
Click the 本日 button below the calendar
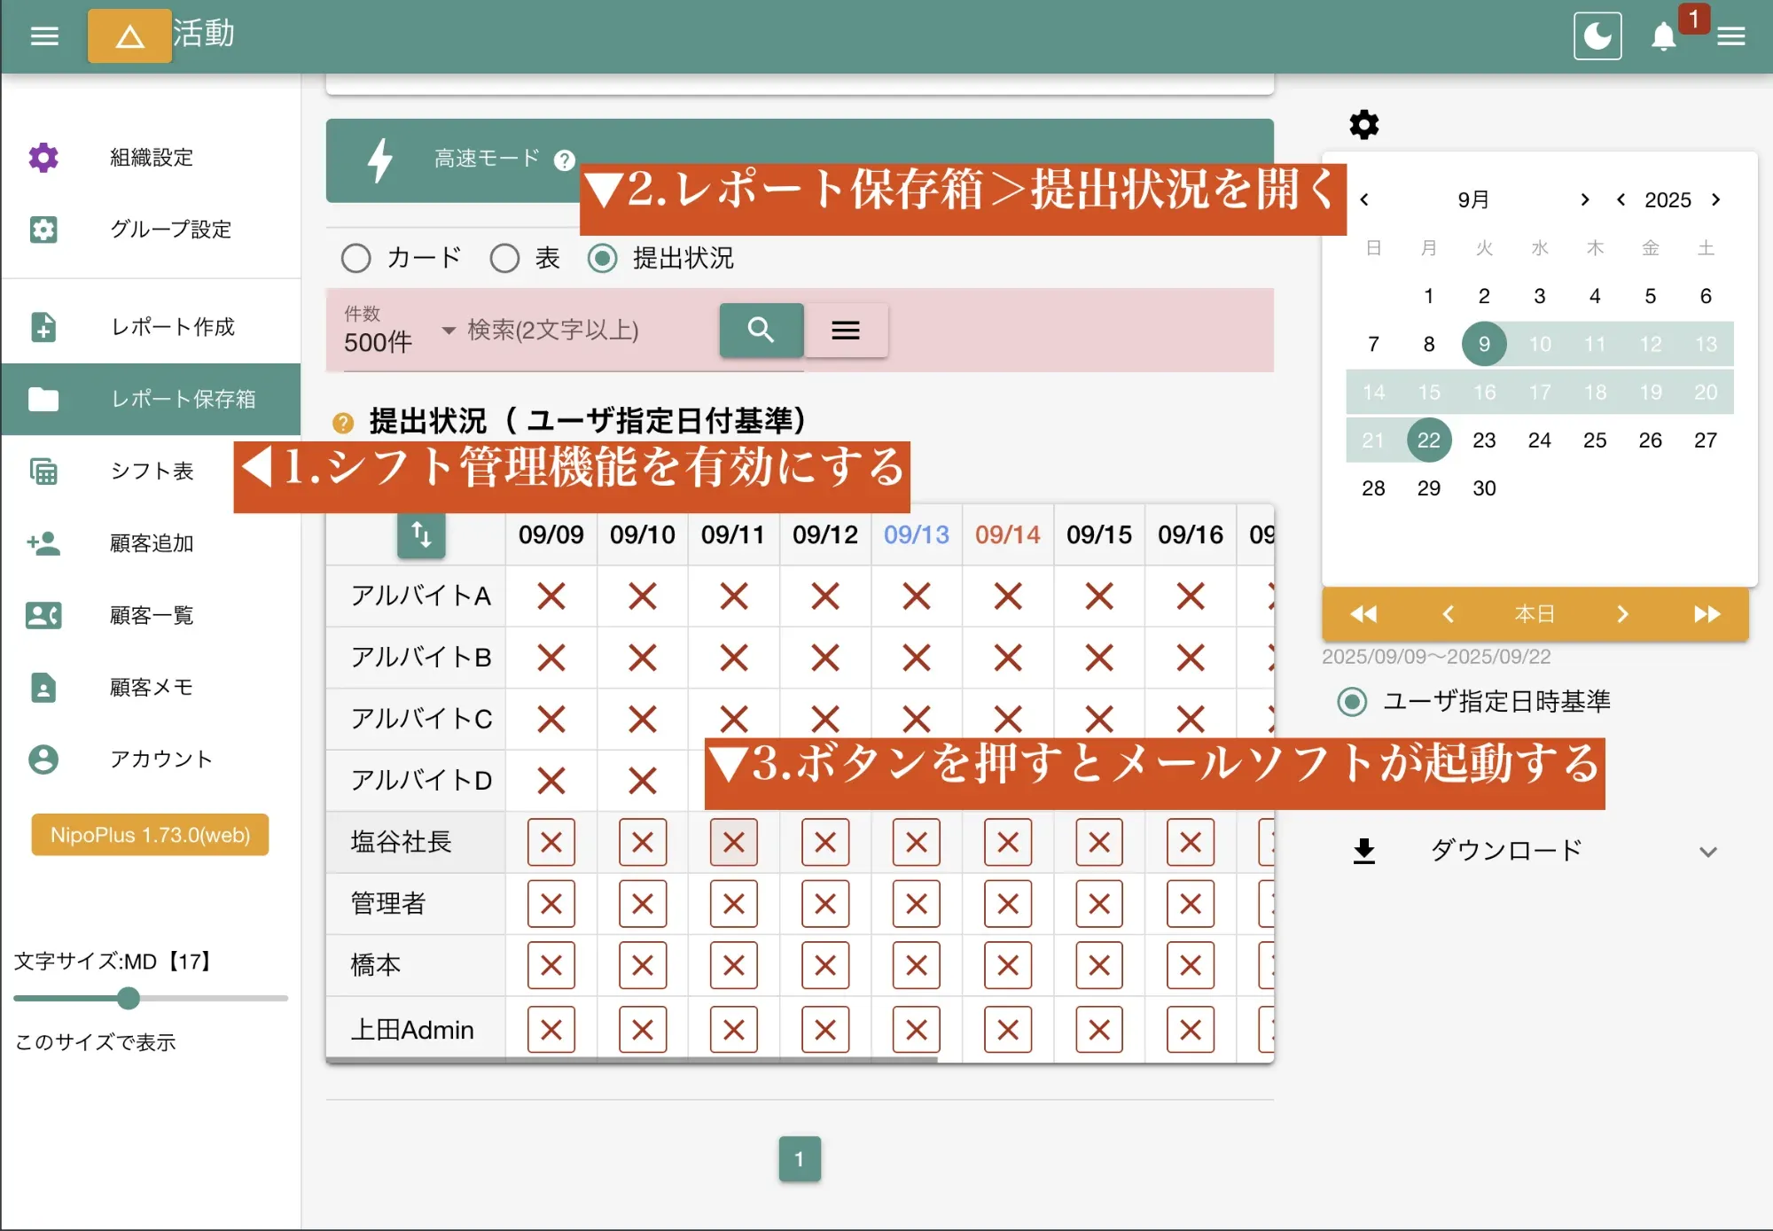tap(1535, 613)
